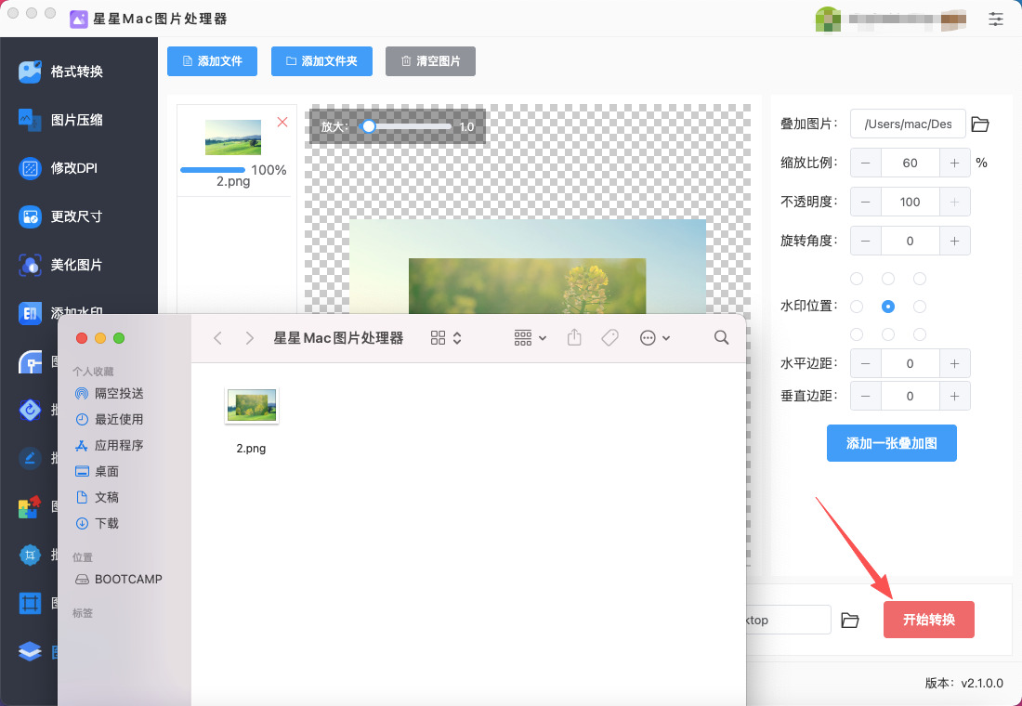Click the 图片压缩 sidebar icon
The height and width of the screenshot is (706, 1022).
(x=30, y=119)
